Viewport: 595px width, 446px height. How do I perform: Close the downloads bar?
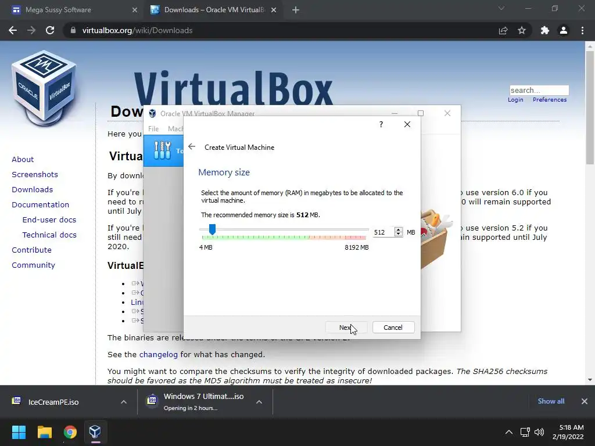click(585, 401)
